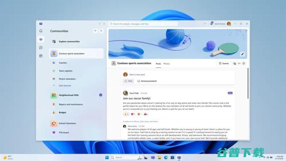This screenshot has height=161, width=286.
Task: Open the weather widget on the taskbar
Action: (x=8, y=158)
